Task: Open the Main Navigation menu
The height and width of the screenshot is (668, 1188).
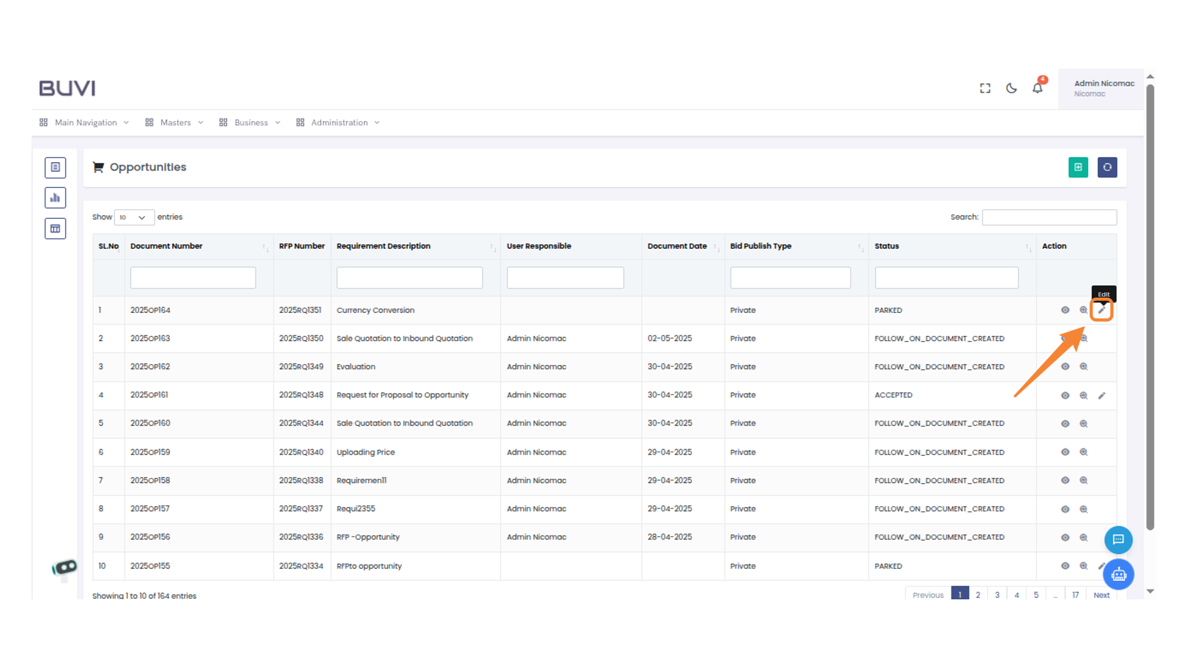Action: [85, 122]
